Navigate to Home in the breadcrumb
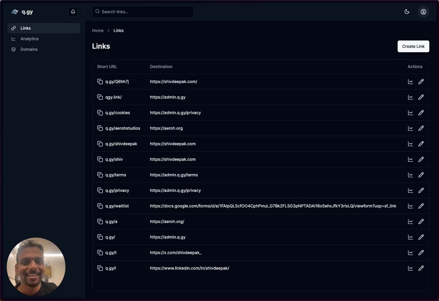Viewport: 439px width, 301px height. tap(98, 31)
